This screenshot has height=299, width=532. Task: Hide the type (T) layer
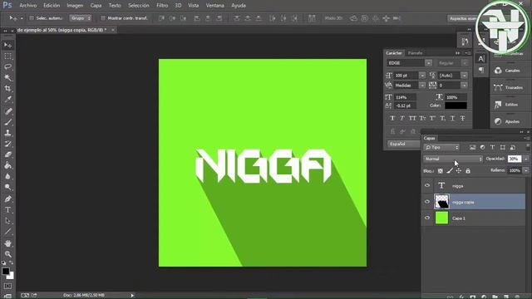(x=427, y=185)
